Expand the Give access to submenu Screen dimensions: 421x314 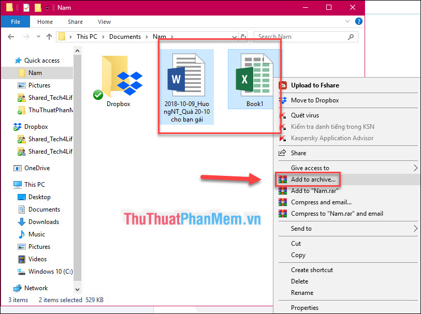point(310,167)
